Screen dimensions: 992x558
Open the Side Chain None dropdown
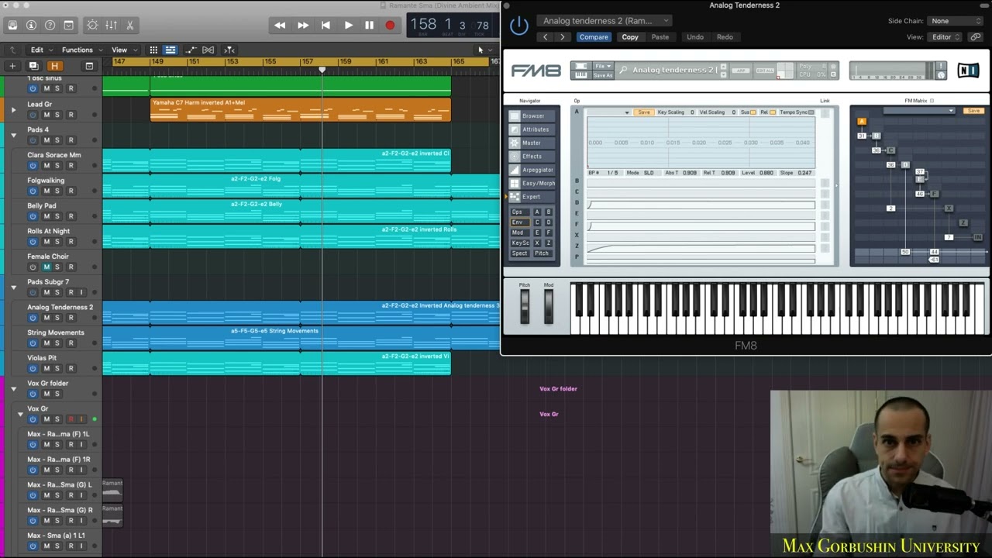(956, 21)
